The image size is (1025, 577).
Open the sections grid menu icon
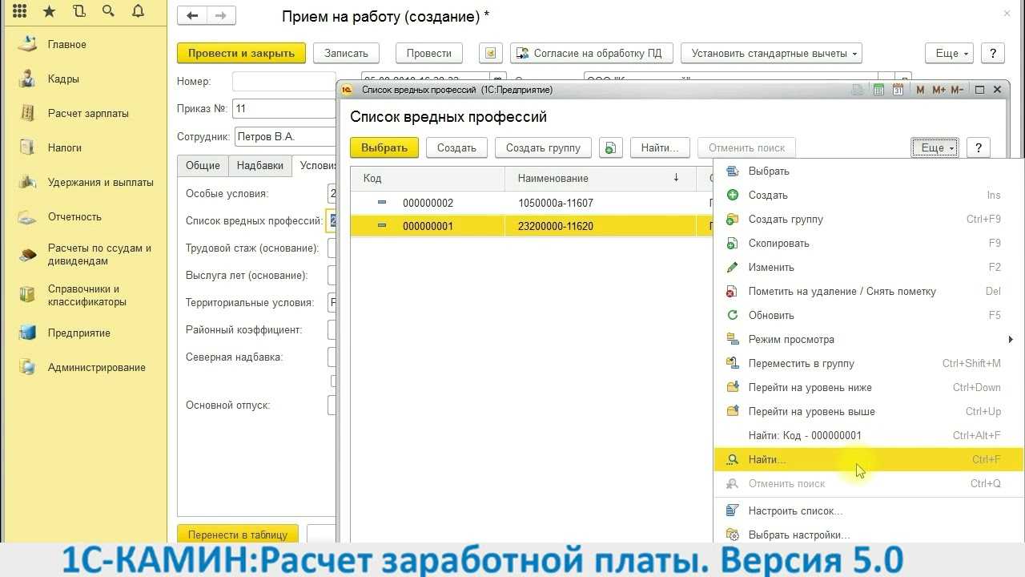(x=20, y=11)
